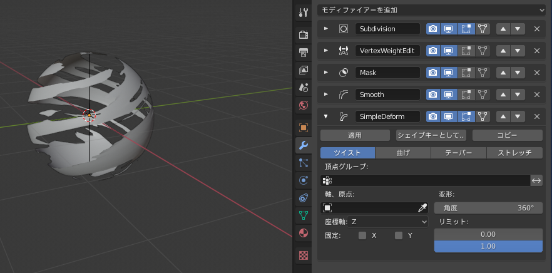
Task: Open the Modifiers wrench tab
Action: point(303,145)
